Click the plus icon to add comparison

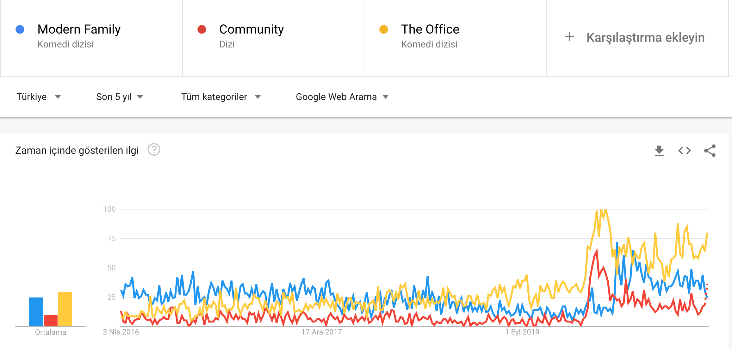click(569, 37)
